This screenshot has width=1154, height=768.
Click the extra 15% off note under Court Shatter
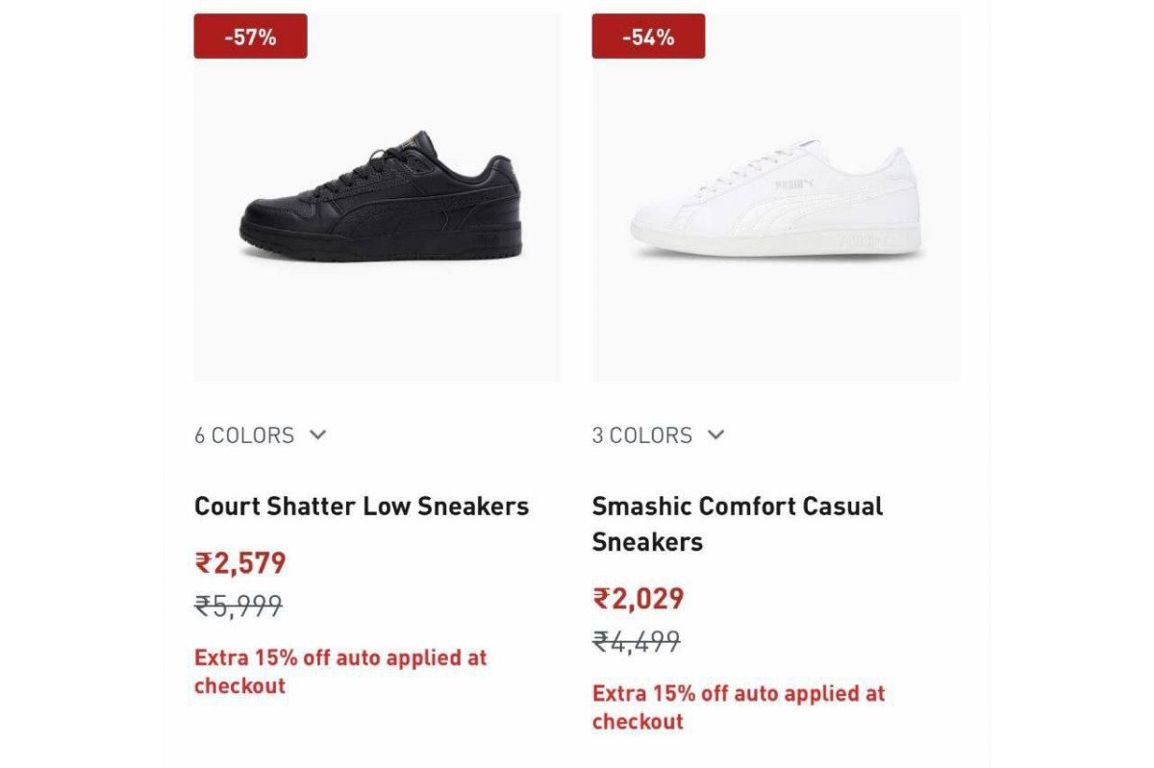(x=340, y=672)
